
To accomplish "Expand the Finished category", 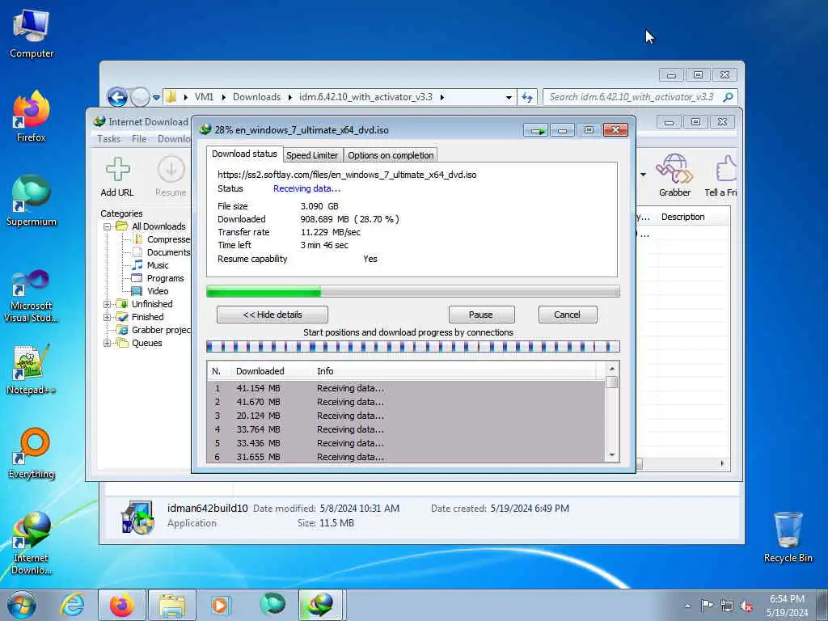I will point(108,317).
